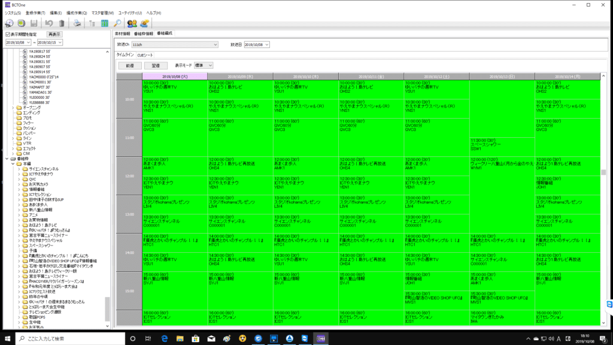Select the 2019/10/08 (火) column header
Screen dimensions: 613x345
pyautogui.click(x=175, y=77)
